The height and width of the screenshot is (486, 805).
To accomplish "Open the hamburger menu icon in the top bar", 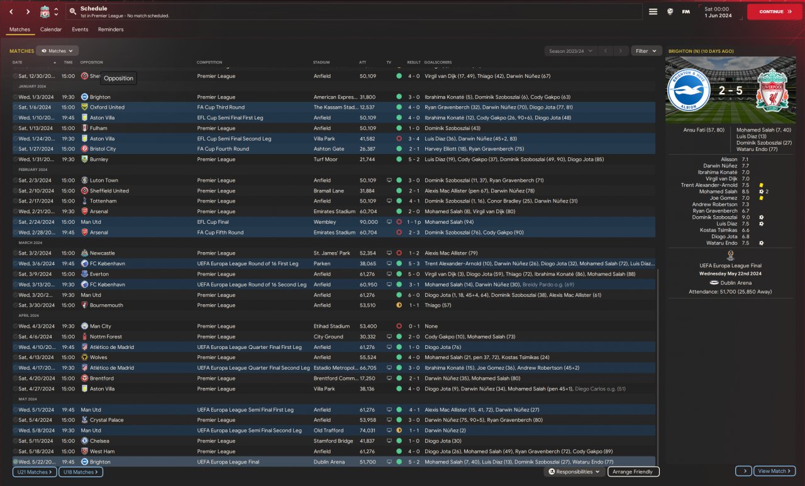I will (x=653, y=11).
